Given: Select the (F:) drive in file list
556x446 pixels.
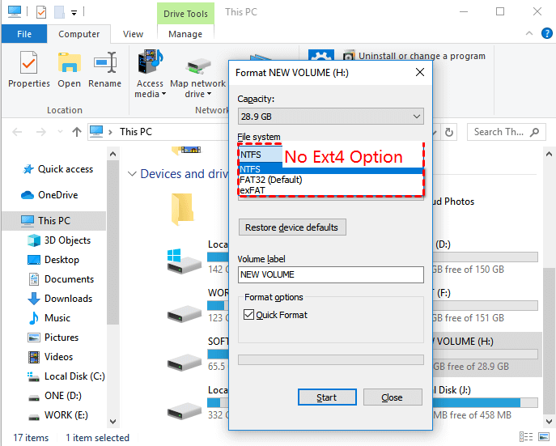Looking at the screenshot, I should click(x=486, y=306).
